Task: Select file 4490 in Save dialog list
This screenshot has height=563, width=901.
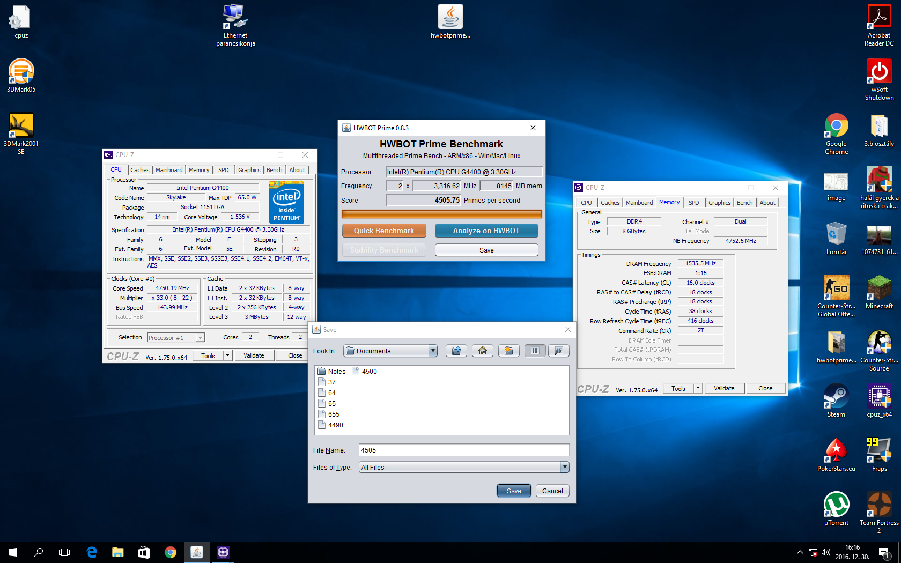Action: [331, 425]
